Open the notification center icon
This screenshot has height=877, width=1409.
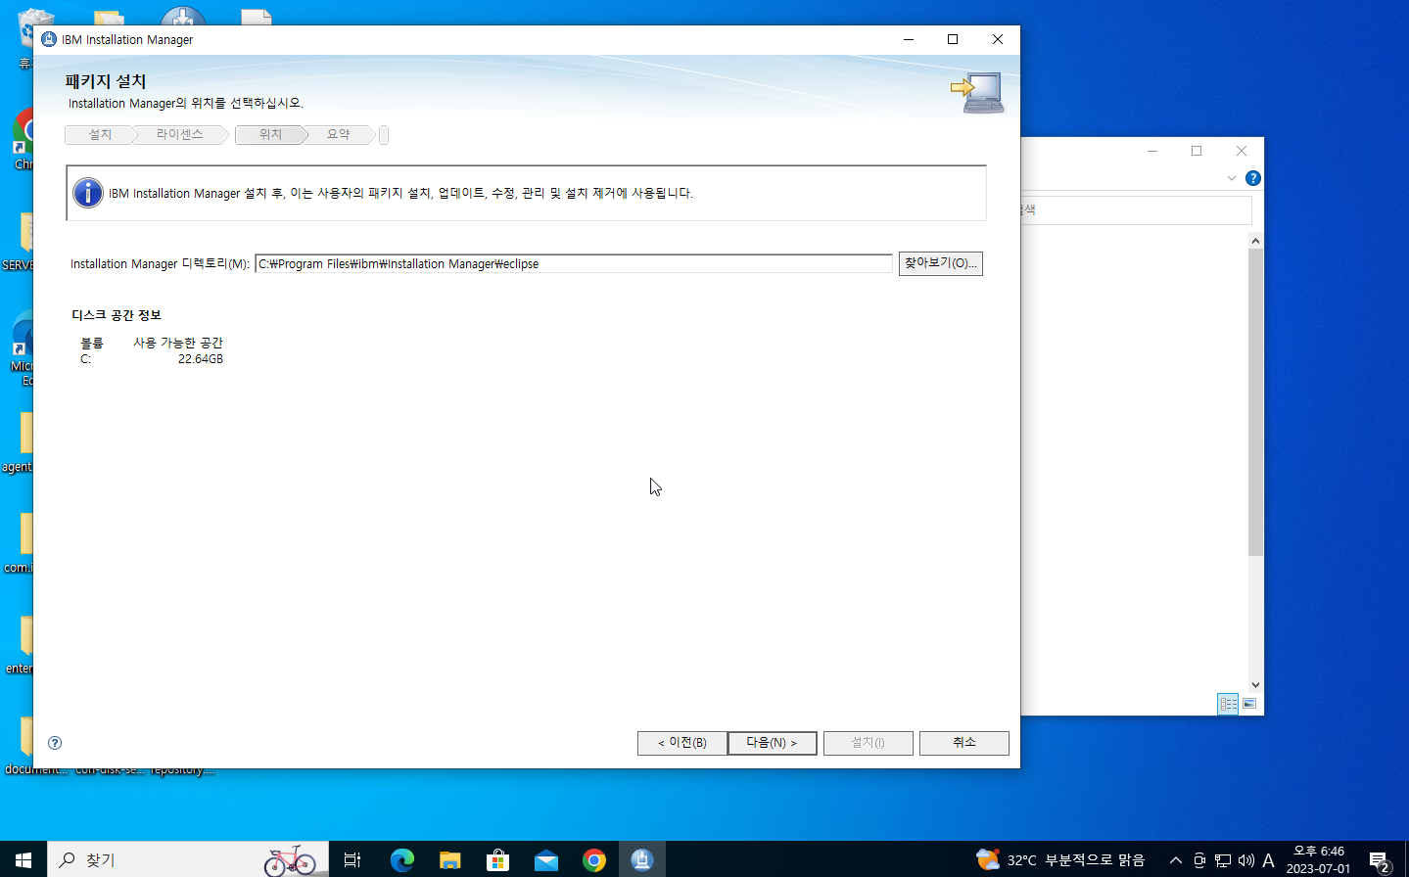(x=1381, y=860)
